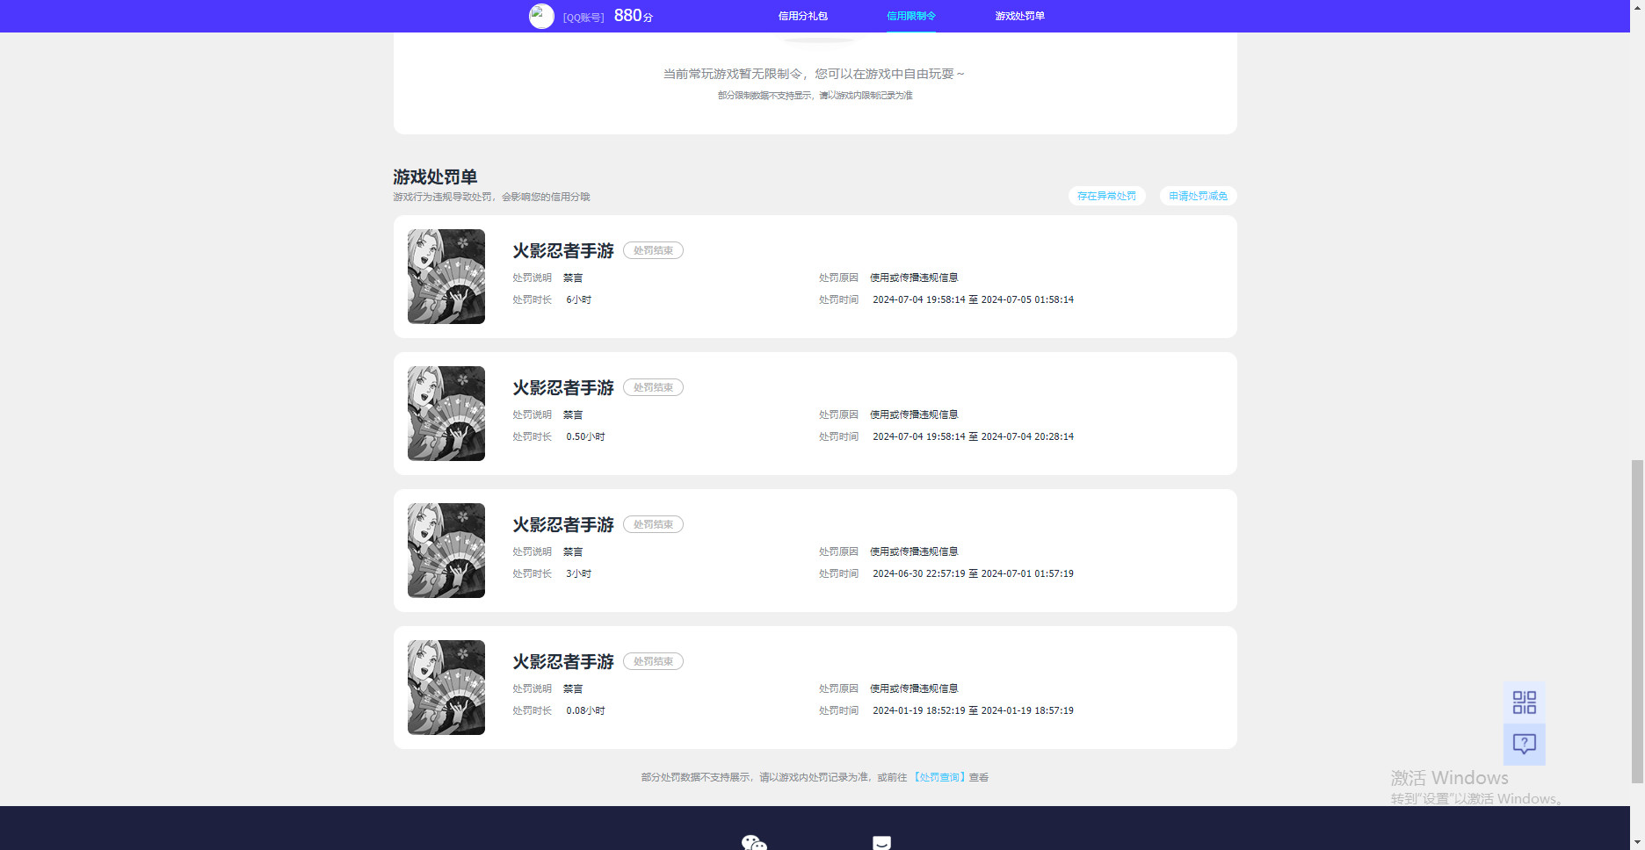Go to 游戏处罚单 tab

click(x=1019, y=16)
